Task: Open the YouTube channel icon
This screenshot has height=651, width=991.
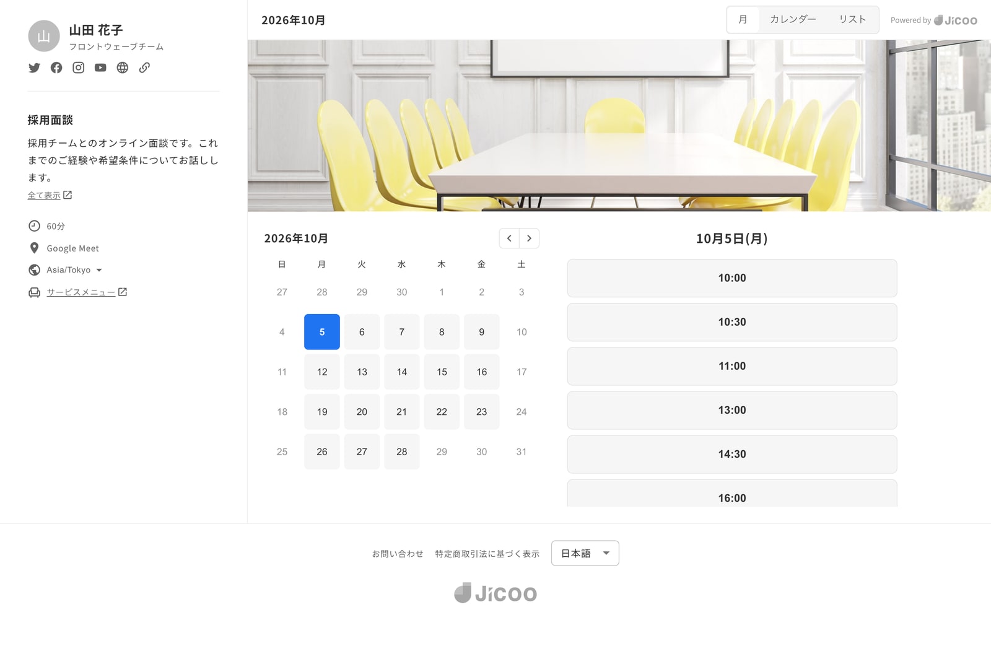Action: click(x=100, y=68)
